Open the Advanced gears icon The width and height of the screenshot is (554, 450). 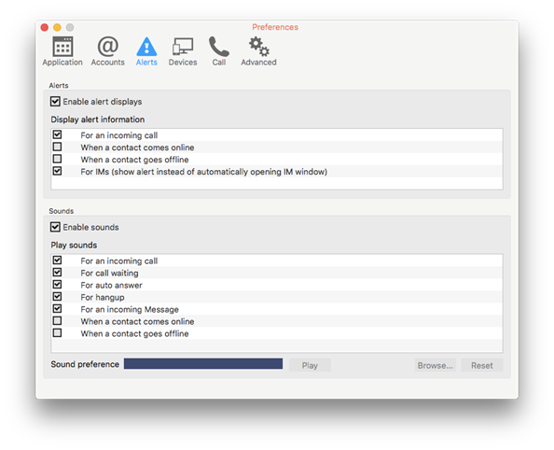tap(258, 47)
